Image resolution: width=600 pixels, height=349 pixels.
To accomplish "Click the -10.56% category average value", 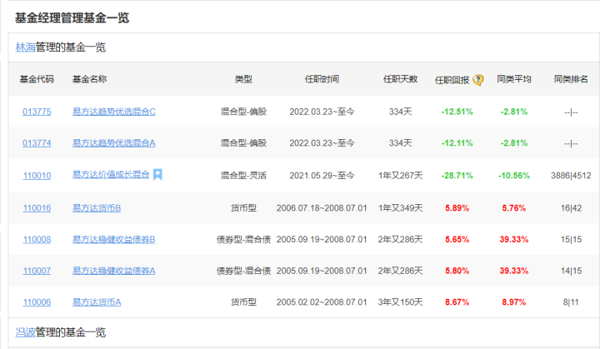I will click(x=514, y=176).
